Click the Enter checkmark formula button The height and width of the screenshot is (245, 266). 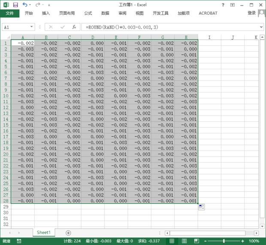pos(63,27)
